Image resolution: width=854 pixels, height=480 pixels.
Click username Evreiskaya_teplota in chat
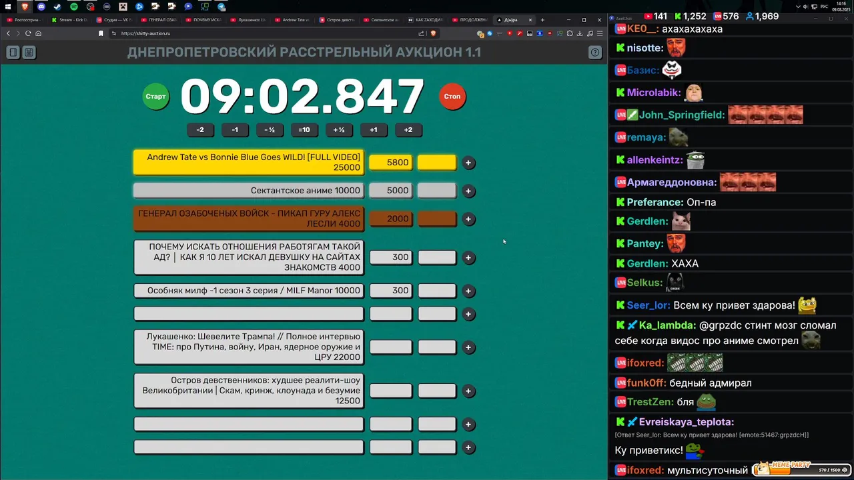click(x=687, y=422)
